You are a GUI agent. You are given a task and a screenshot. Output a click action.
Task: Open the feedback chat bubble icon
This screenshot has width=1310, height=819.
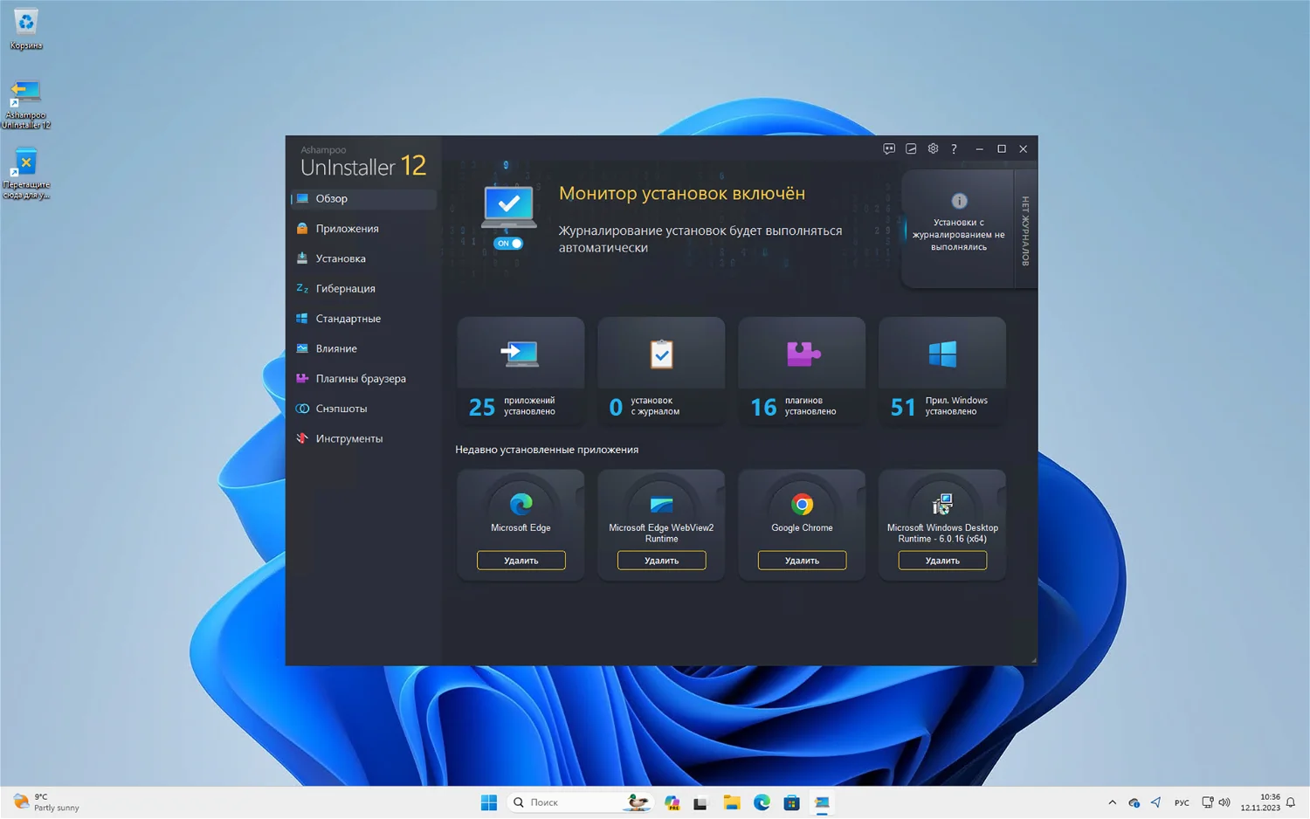(x=889, y=149)
